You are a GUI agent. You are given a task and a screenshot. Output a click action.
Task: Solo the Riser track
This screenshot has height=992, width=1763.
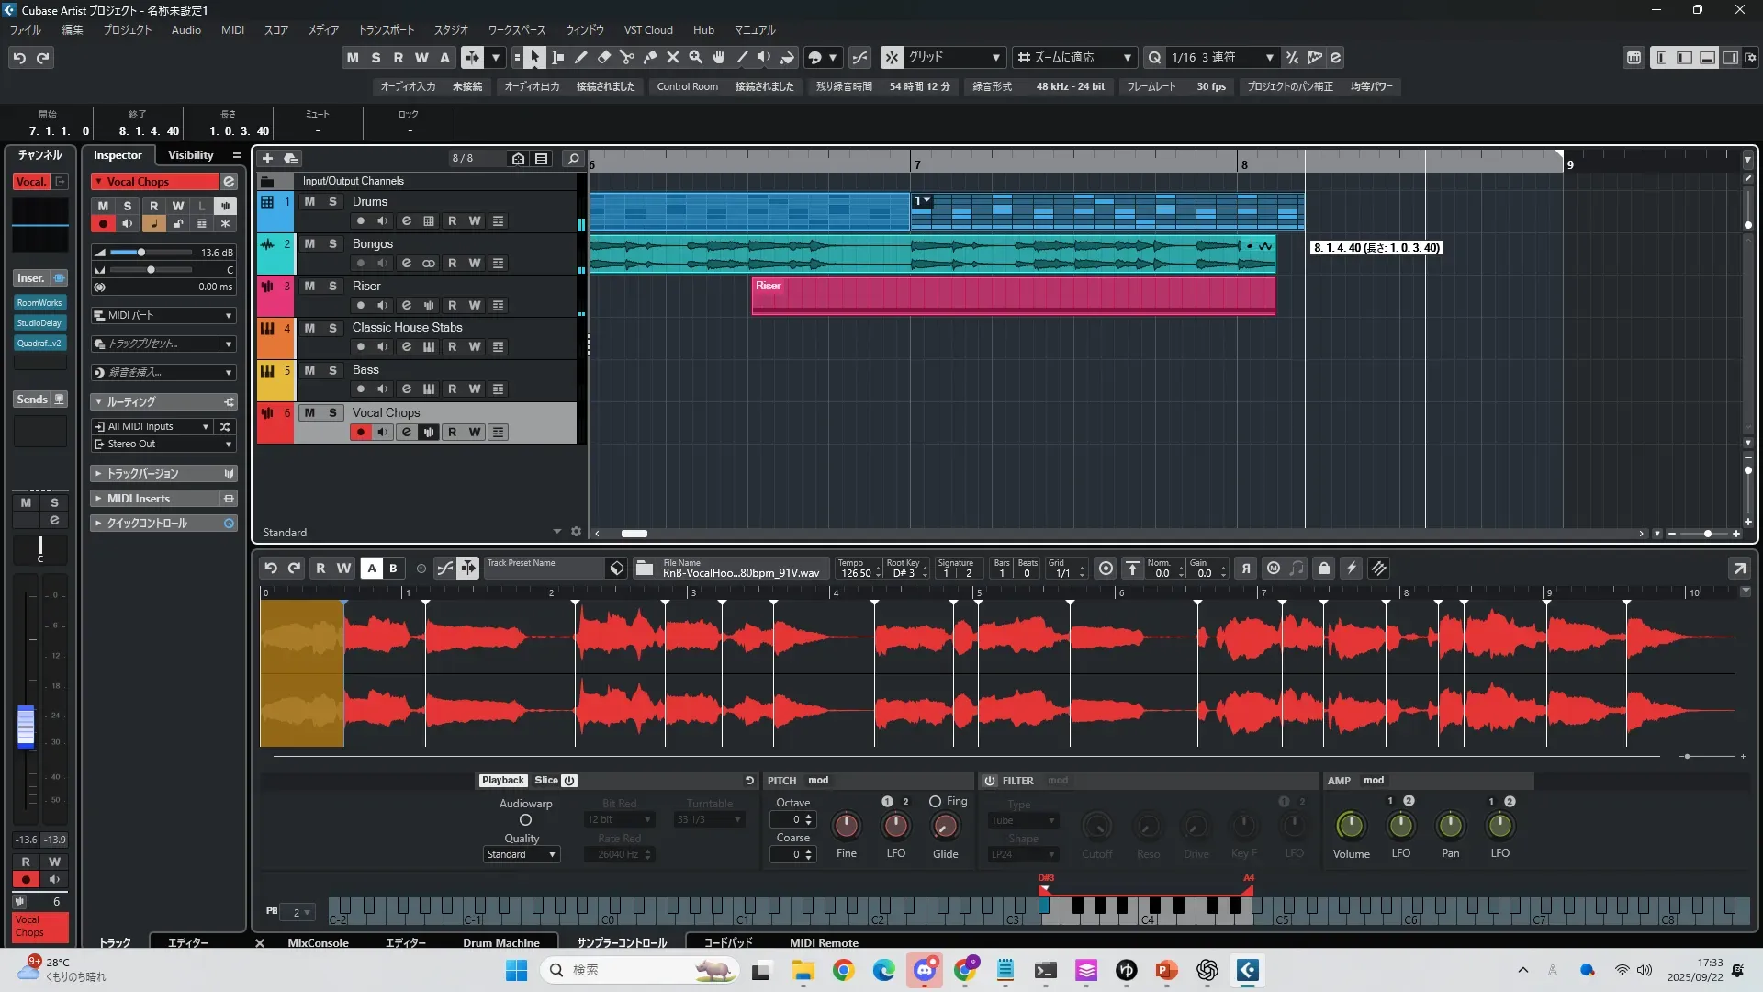pyautogui.click(x=332, y=286)
